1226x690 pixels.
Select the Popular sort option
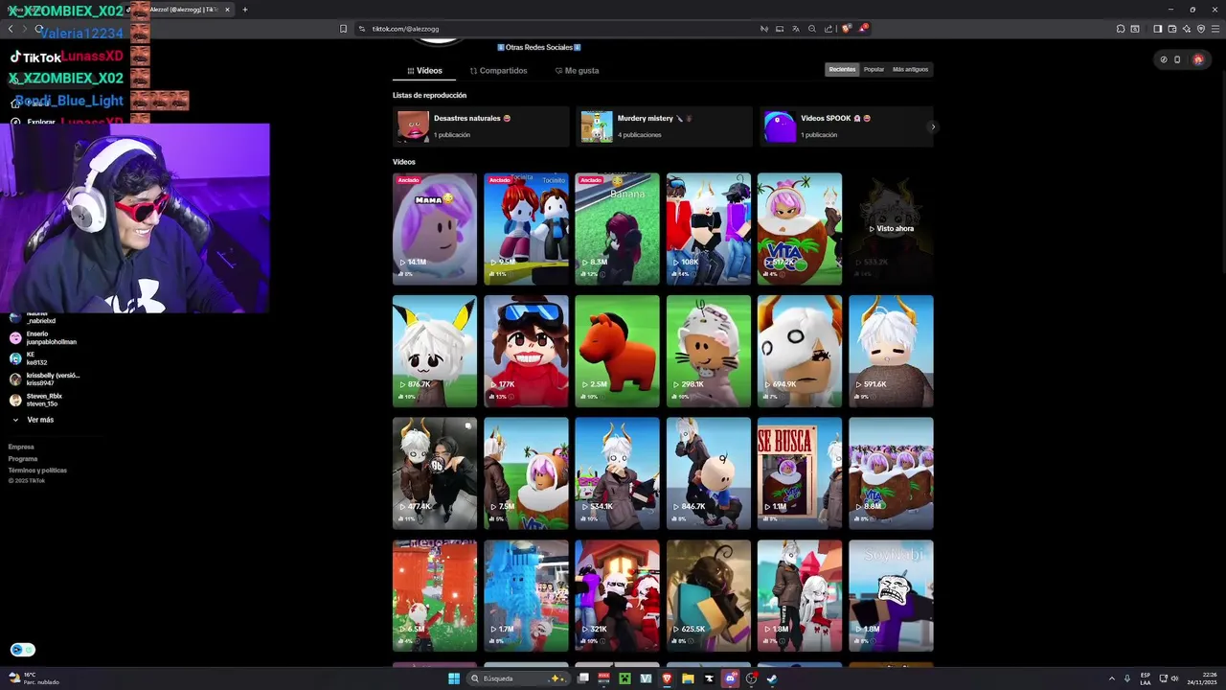874,69
